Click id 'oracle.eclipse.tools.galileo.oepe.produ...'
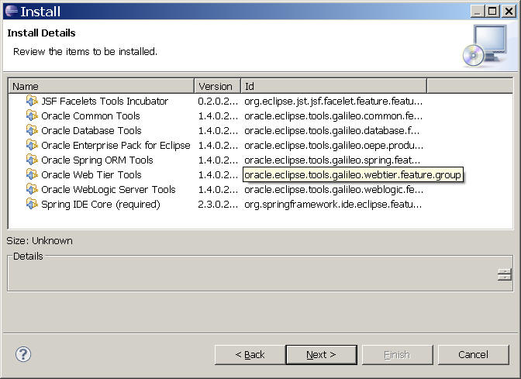 [x=333, y=145]
